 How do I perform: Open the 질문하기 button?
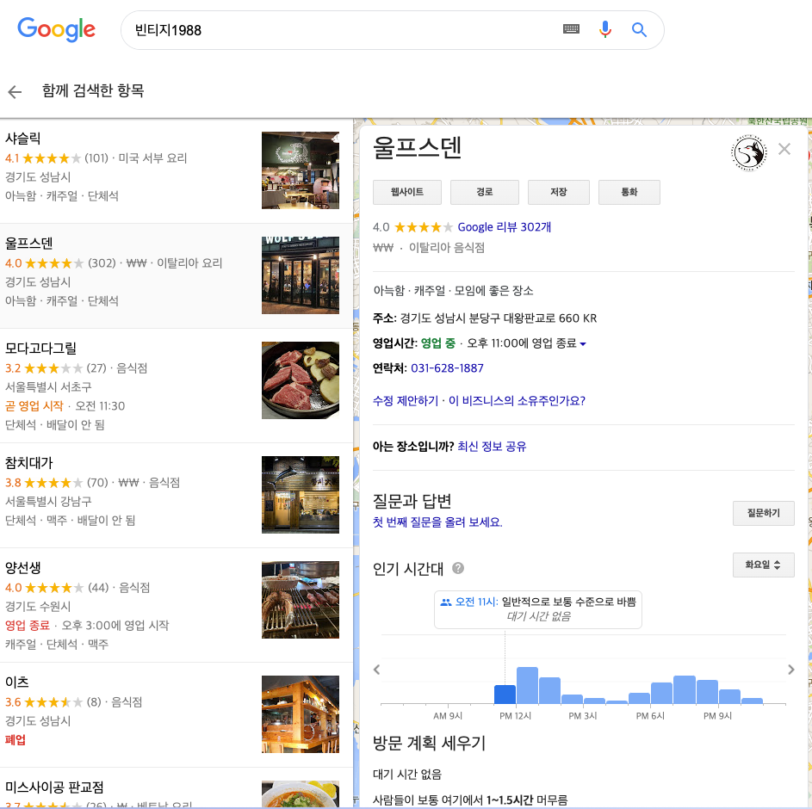(x=763, y=513)
